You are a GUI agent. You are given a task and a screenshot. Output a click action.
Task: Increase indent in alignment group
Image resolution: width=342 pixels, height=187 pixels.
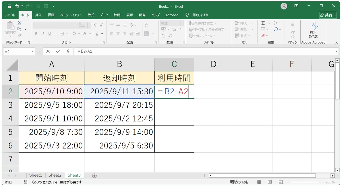[x=138, y=34]
